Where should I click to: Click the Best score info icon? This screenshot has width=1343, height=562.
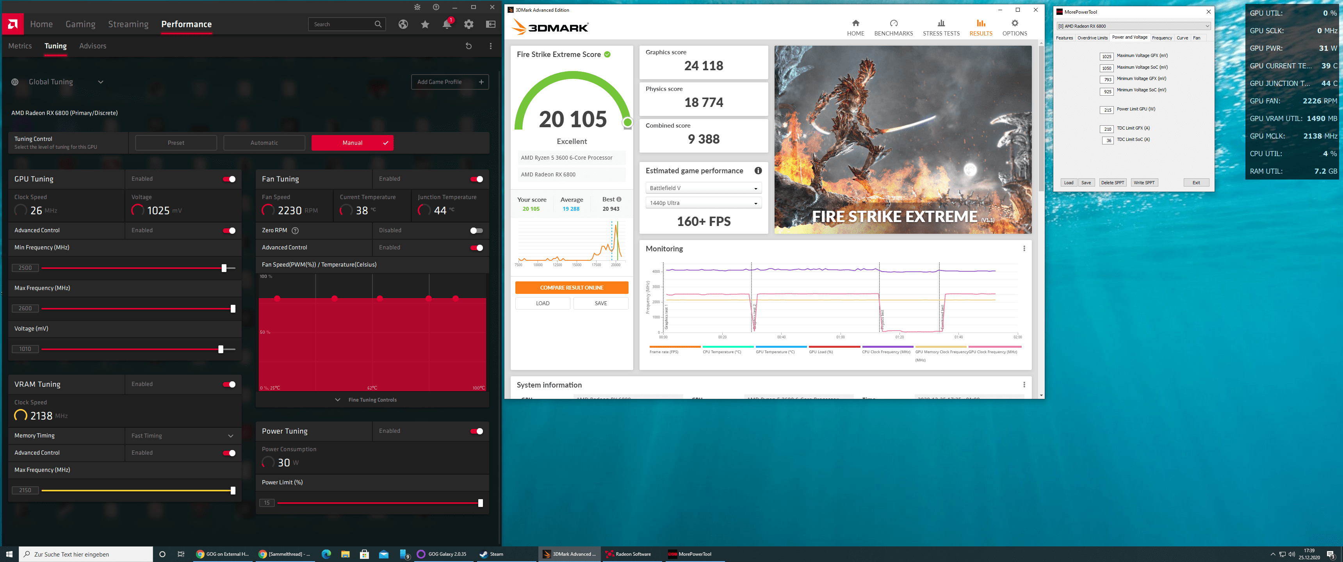619,199
